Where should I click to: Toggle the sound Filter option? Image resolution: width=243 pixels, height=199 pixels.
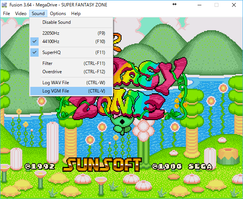(x=71, y=63)
